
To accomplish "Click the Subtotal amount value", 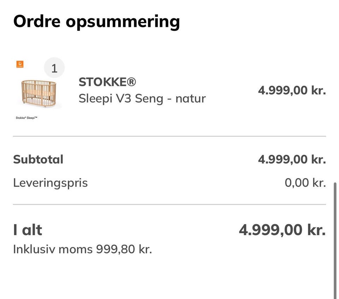I will pyautogui.click(x=292, y=159).
